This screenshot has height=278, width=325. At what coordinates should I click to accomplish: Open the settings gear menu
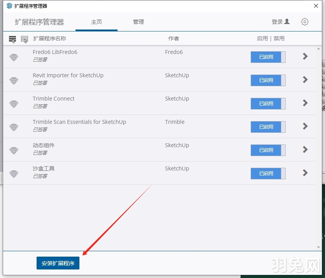(305, 22)
